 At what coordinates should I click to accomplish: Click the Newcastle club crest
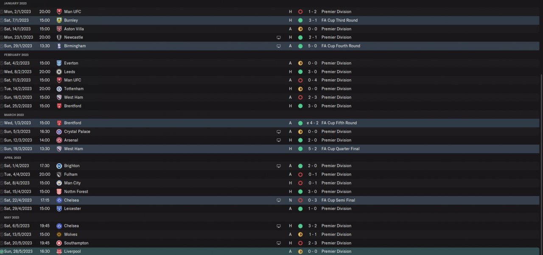click(x=59, y=37)
